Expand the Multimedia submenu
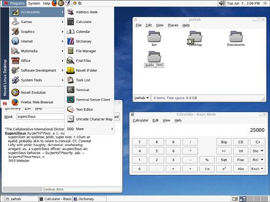 [37, 51]
